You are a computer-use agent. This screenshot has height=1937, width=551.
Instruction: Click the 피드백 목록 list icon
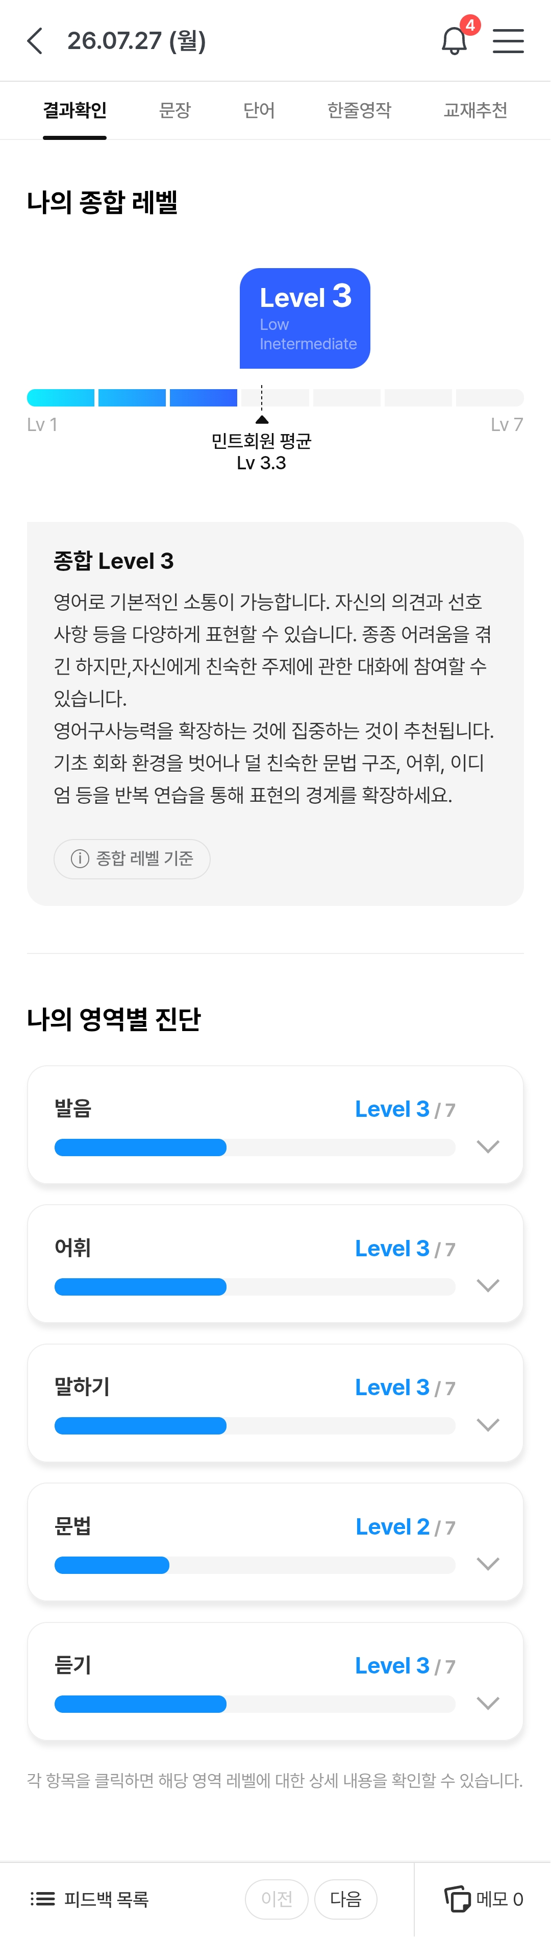click(x=43, y=1899)
